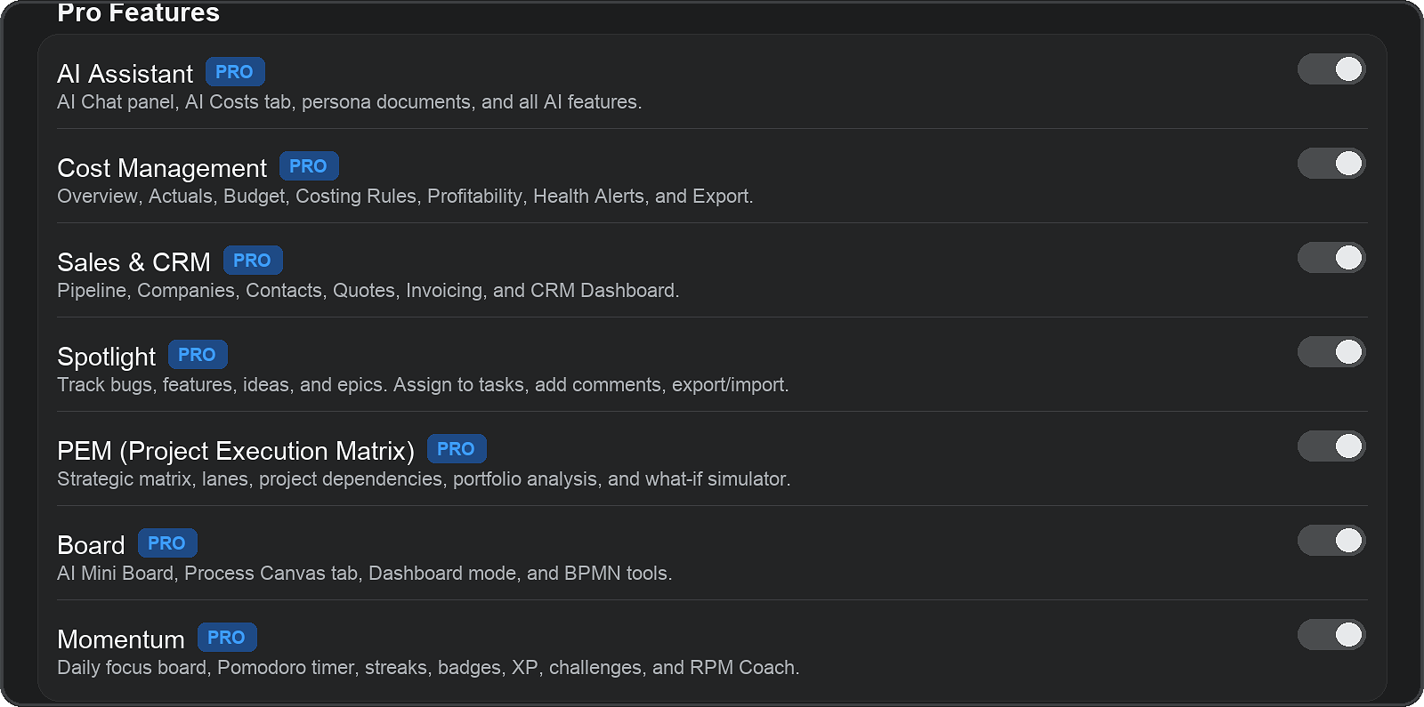Click the description starting "Strategic matrix, lanes"

[x=424, y=479]
